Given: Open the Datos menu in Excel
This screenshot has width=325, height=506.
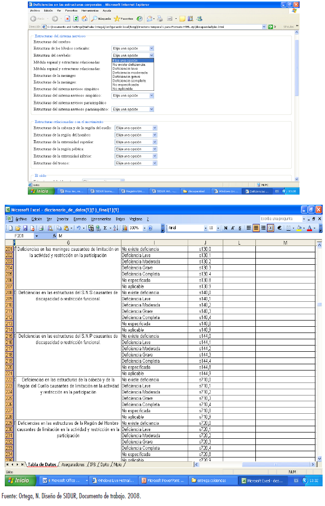Looking at the screenshot, I should point(120,219).
